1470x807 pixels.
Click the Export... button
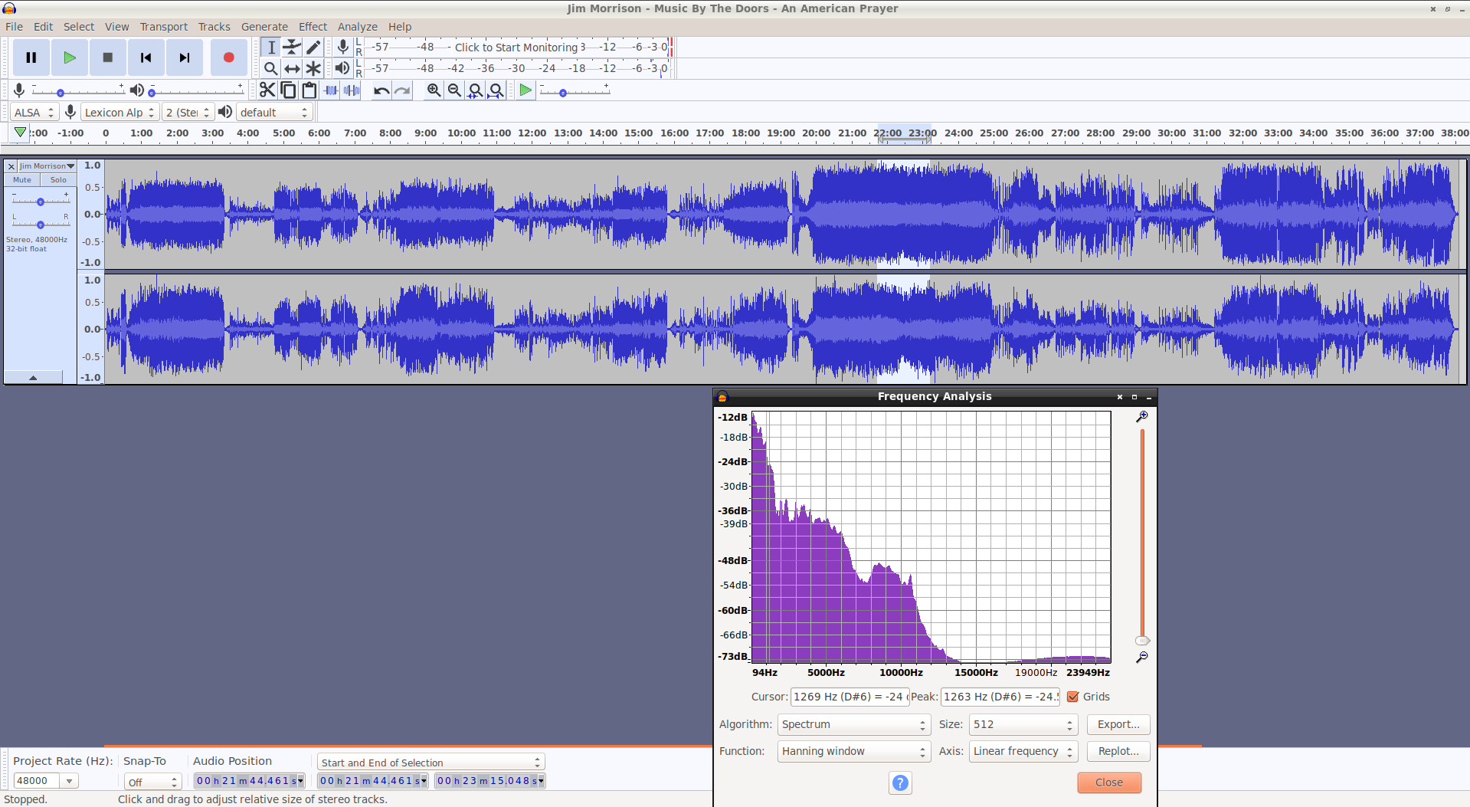pos(1118,724)
